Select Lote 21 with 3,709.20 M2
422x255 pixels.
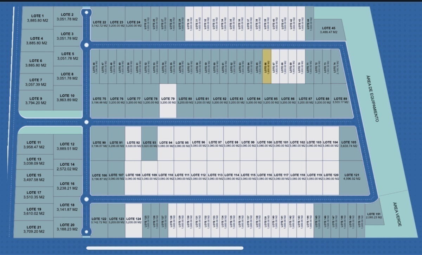pyautogui.click(x=34, y=229)
